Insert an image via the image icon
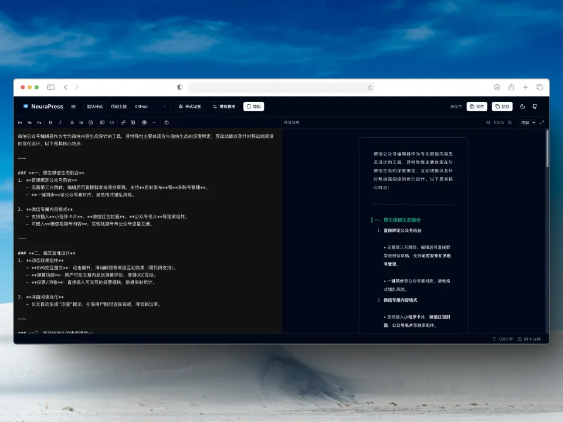Screen dimensions: 563x422 point(133,122)
